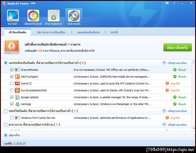The width and height of the screenshot is (196, 153).
Task: Click green check status for Google Update
Action: coord(175,97)
